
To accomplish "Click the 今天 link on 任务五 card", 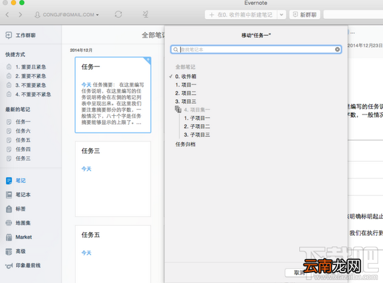I will (87, 253).
